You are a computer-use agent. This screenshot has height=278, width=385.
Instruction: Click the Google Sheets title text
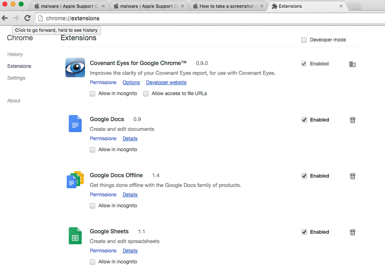(109, 231)
